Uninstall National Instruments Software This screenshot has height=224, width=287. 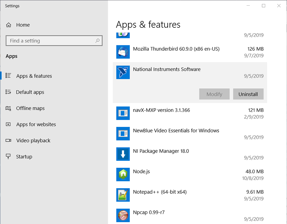pyautogui.click(x=248, y=94)
